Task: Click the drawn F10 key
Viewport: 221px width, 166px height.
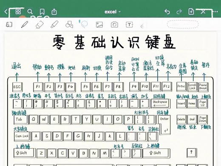Action: [x=145, y=86]
